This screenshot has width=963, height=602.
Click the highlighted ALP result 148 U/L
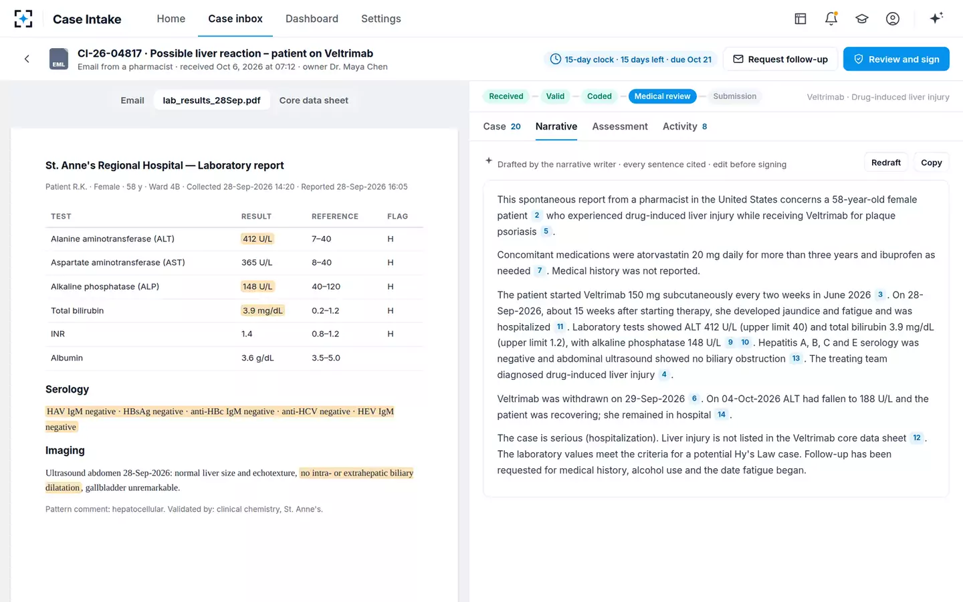pyautogui.click(x=257, y=286)
